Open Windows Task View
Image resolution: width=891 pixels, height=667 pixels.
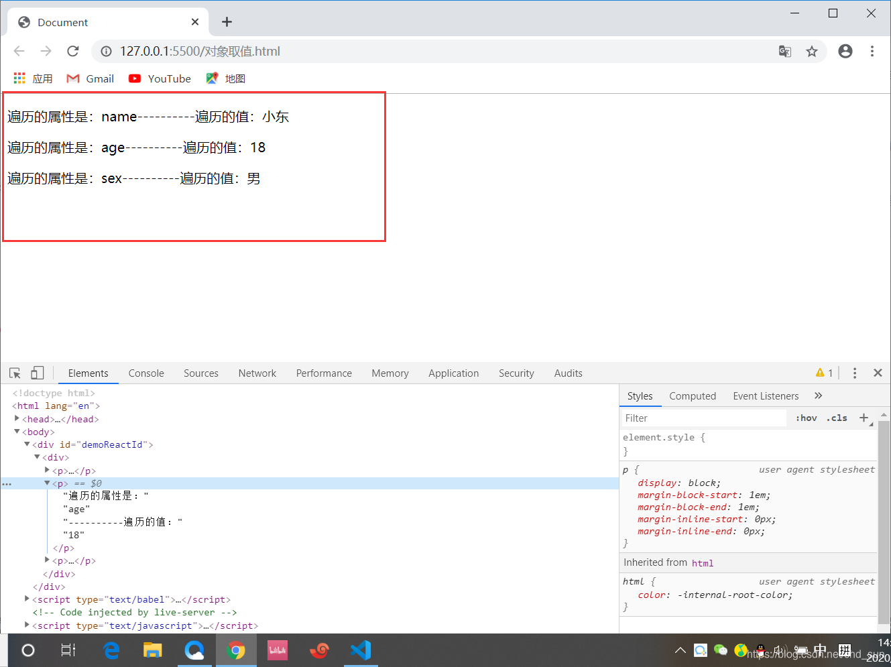click(x=68, y=650)
